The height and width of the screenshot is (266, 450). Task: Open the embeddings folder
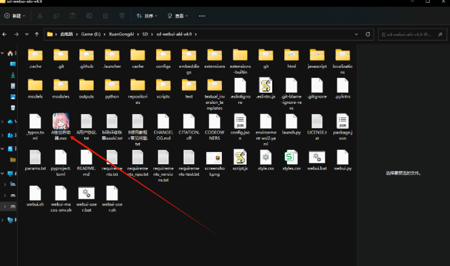[x=189, y=55]
